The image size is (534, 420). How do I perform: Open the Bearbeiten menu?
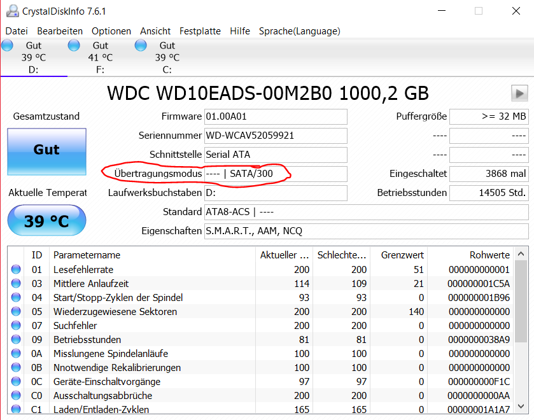coord(60,31)
